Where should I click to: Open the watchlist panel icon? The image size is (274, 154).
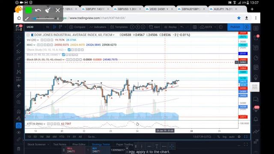point(256,28)
